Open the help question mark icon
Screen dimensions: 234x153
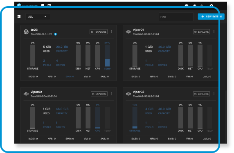coord(187,6)
